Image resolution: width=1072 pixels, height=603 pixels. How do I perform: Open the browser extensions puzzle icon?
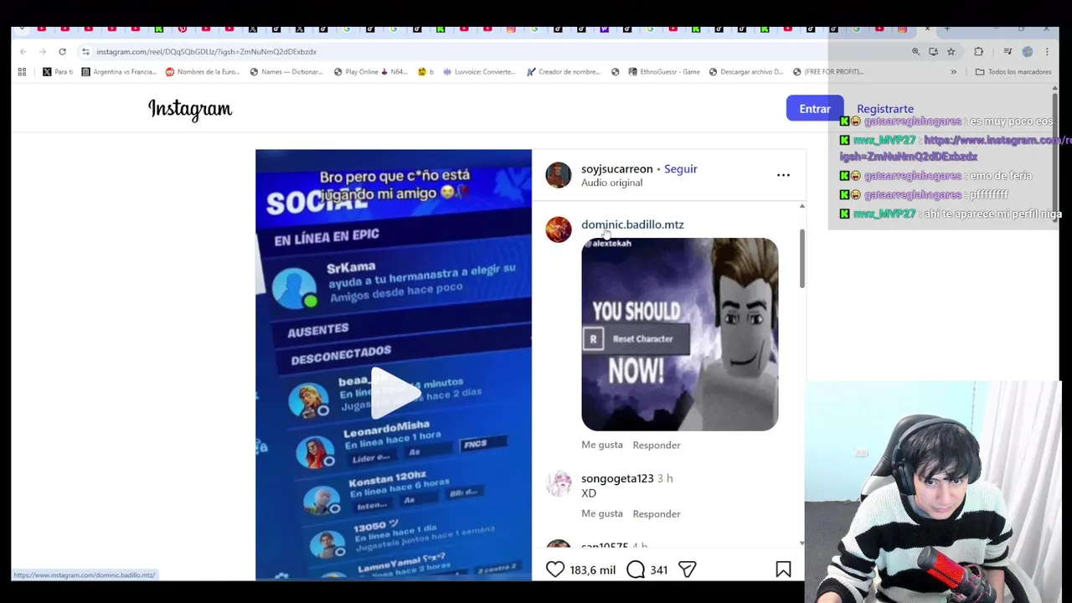pos(978,51)
